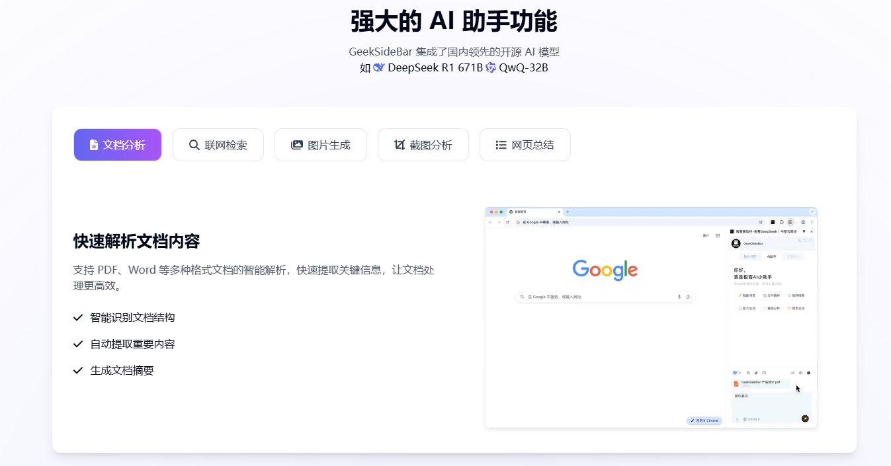Switch to the 联网检索 tab

click(218, 145)
